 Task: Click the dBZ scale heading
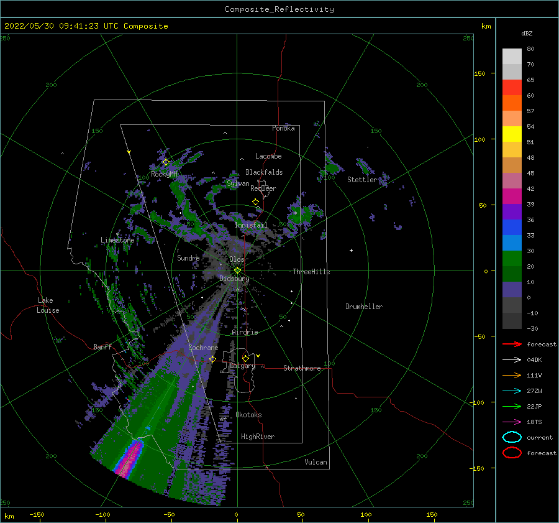click(527, 34)
